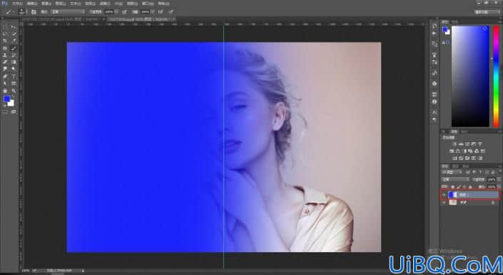This screenshot has height=275, width=503.
Task: Open the Layer menu
Action: coord(61,4)
